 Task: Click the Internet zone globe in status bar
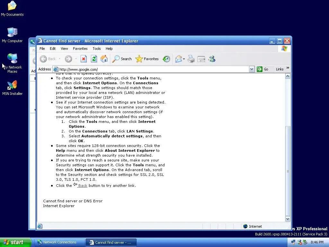tap(245, 226)
